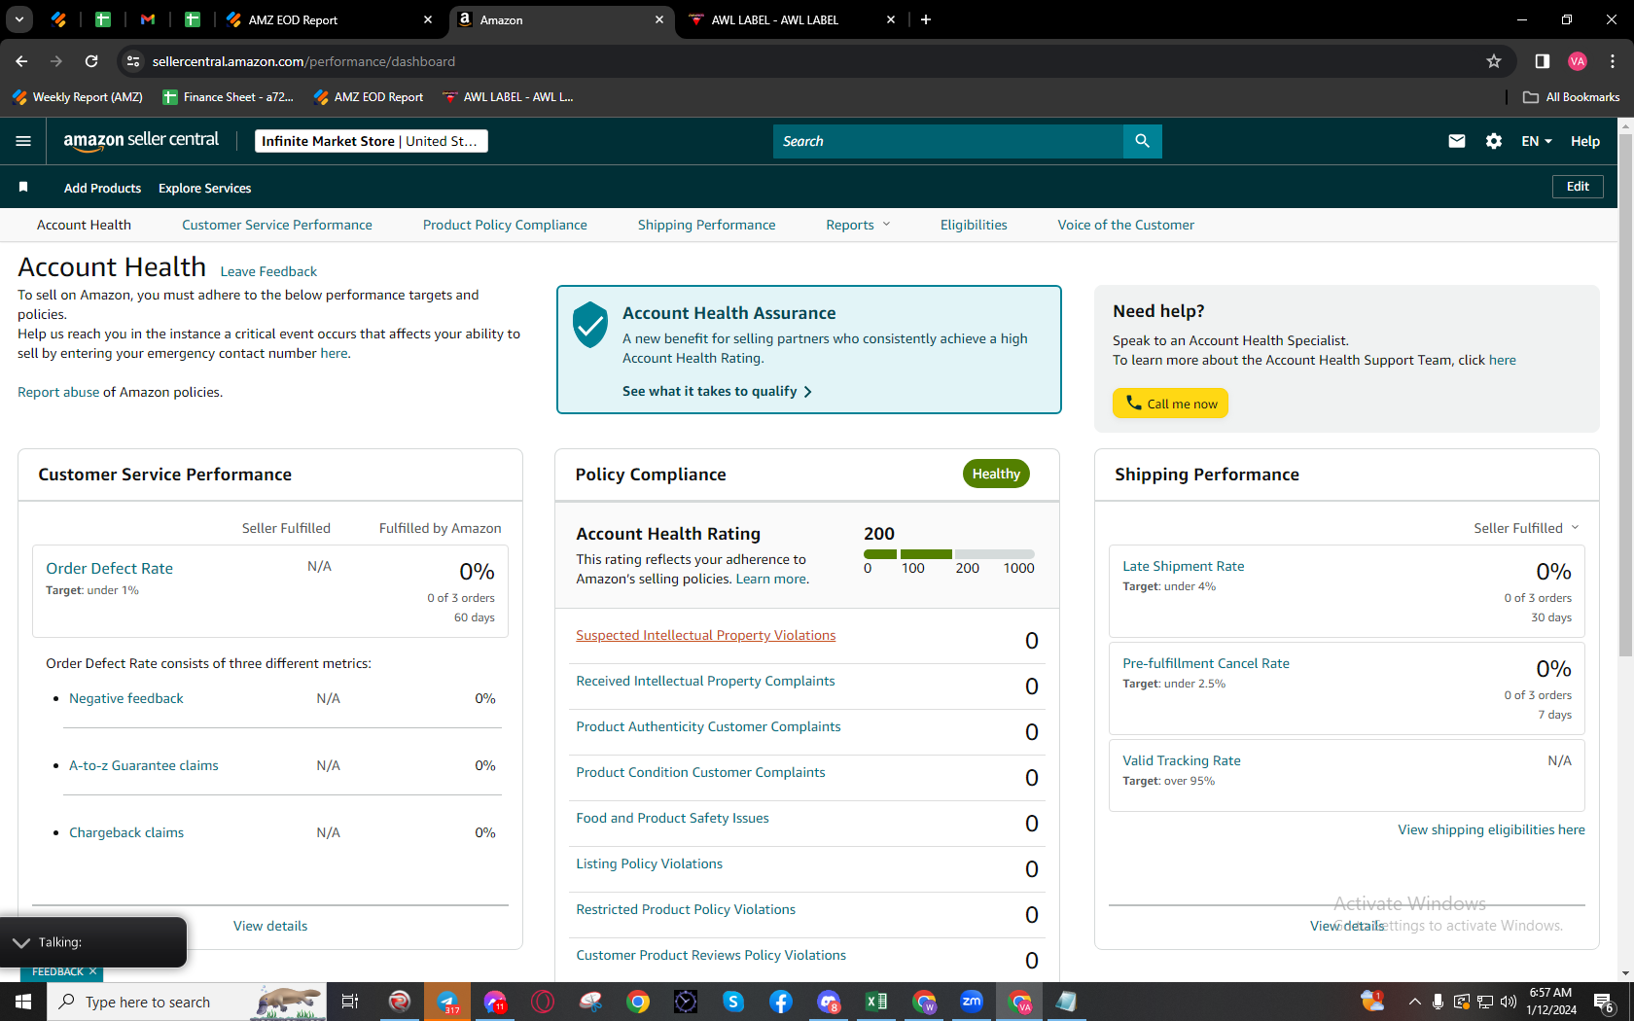This screenshot has width=1634, height=1021.
Task: Open the tab search dropdown arrow
Action: click(18, 19)
